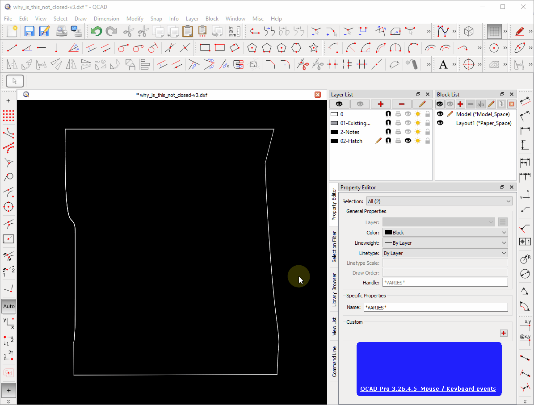This screenshot has height=405, width=534.
Task: Open the Lineweight dropdown in Property Editor
Action: (445, 242)
